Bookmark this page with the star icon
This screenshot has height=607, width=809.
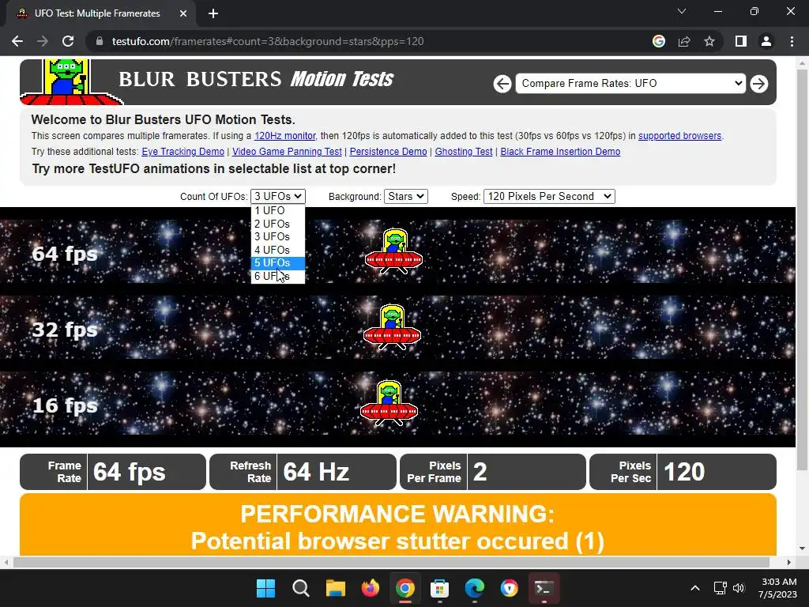709,41
